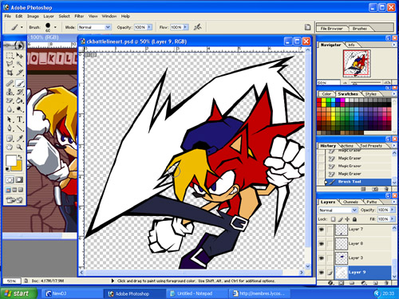Click trash icon in Layers panel
The image size is (399, 299).
[x=386, y=283]
